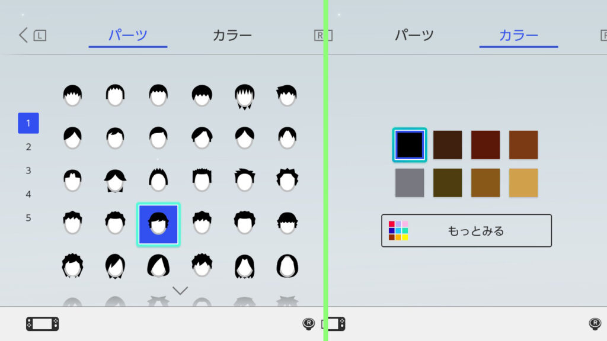Viewport: 607px width, 341px height.
Task: Open the パーツ tab in left panel
Action: pos(128,36)
